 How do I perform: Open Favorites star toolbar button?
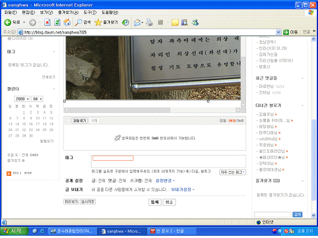click(x=106, y=22)
